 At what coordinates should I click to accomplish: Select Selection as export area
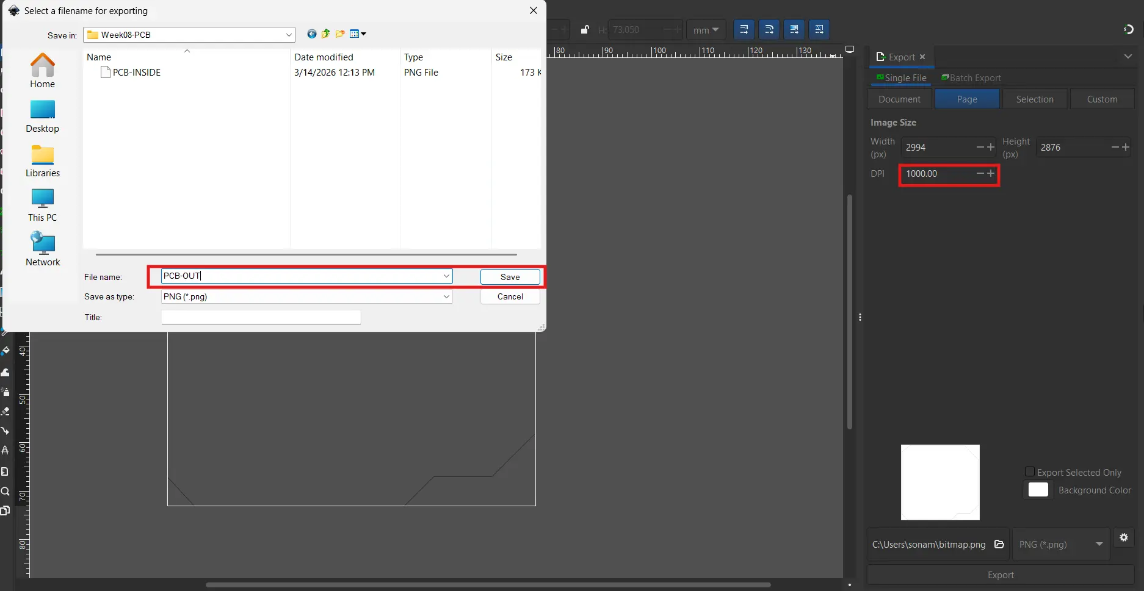click(x=1035, y=99)
